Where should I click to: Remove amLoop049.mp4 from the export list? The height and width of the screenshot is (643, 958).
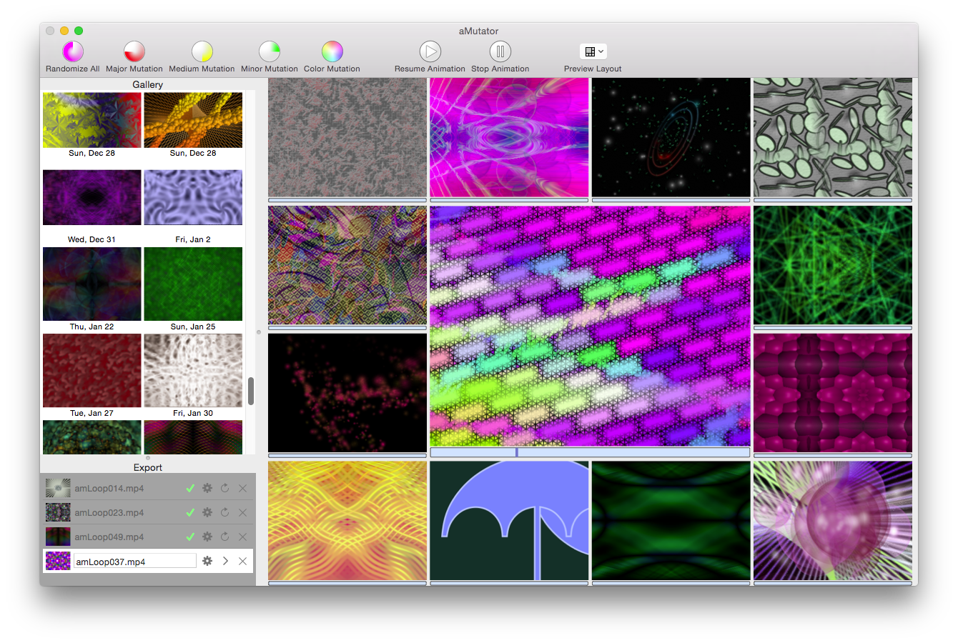[x=243, y=537]
